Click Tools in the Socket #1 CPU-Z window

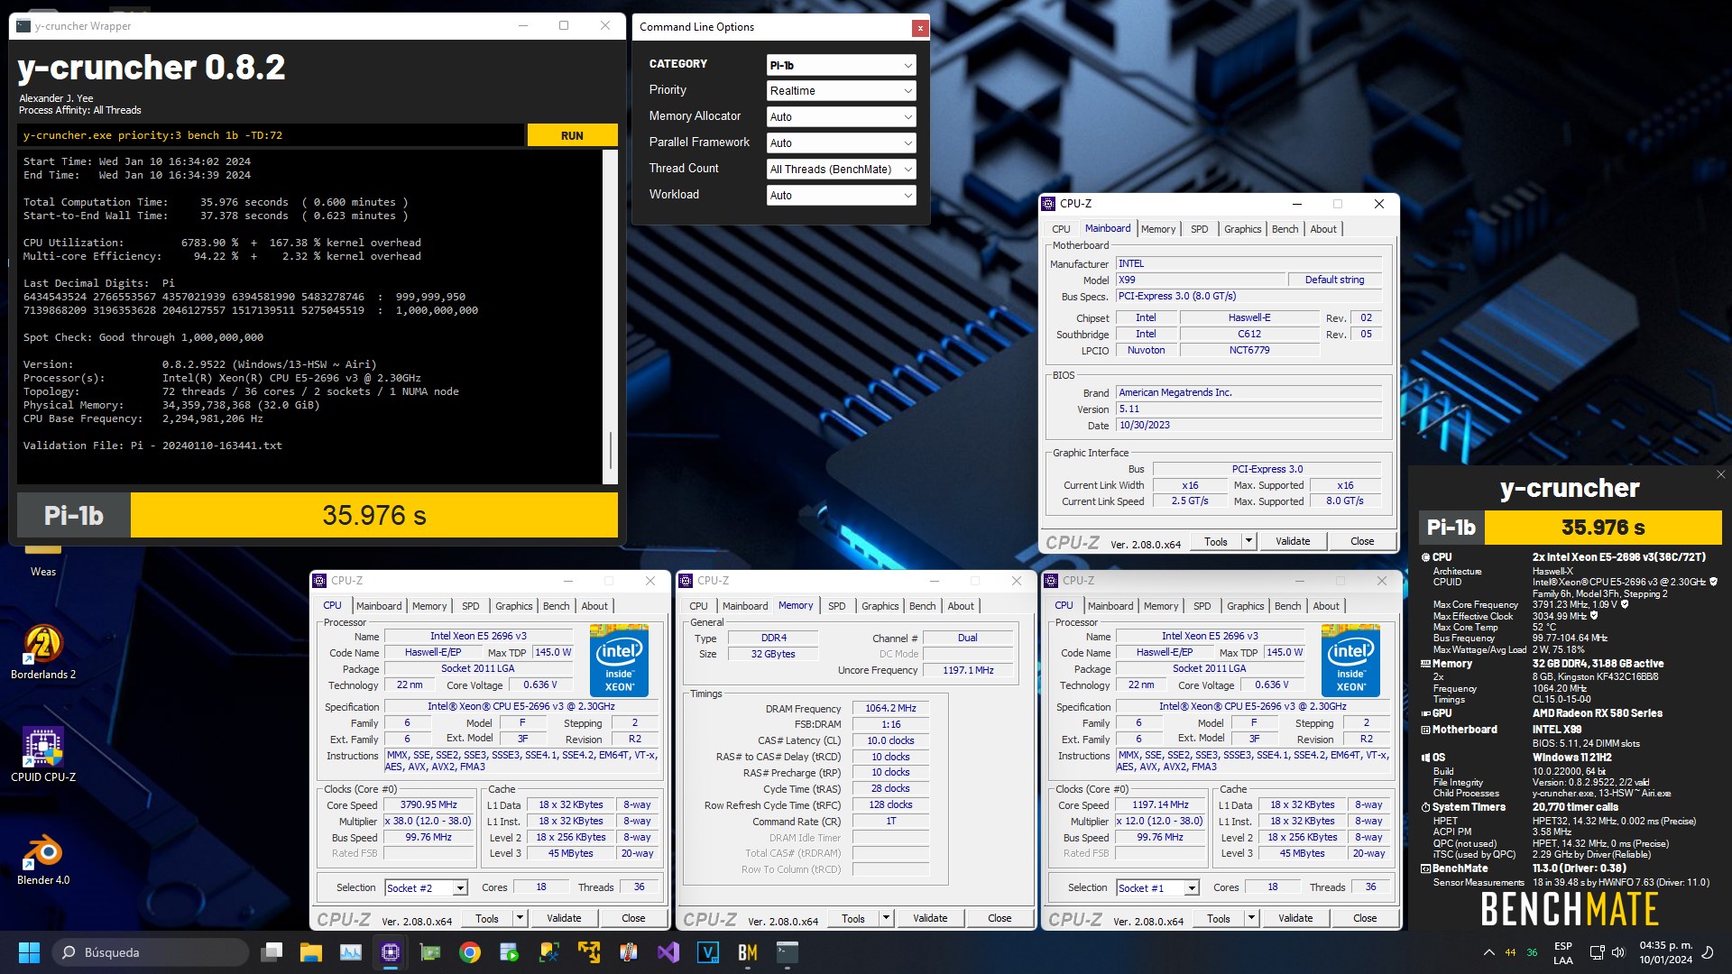(1218, 918)
